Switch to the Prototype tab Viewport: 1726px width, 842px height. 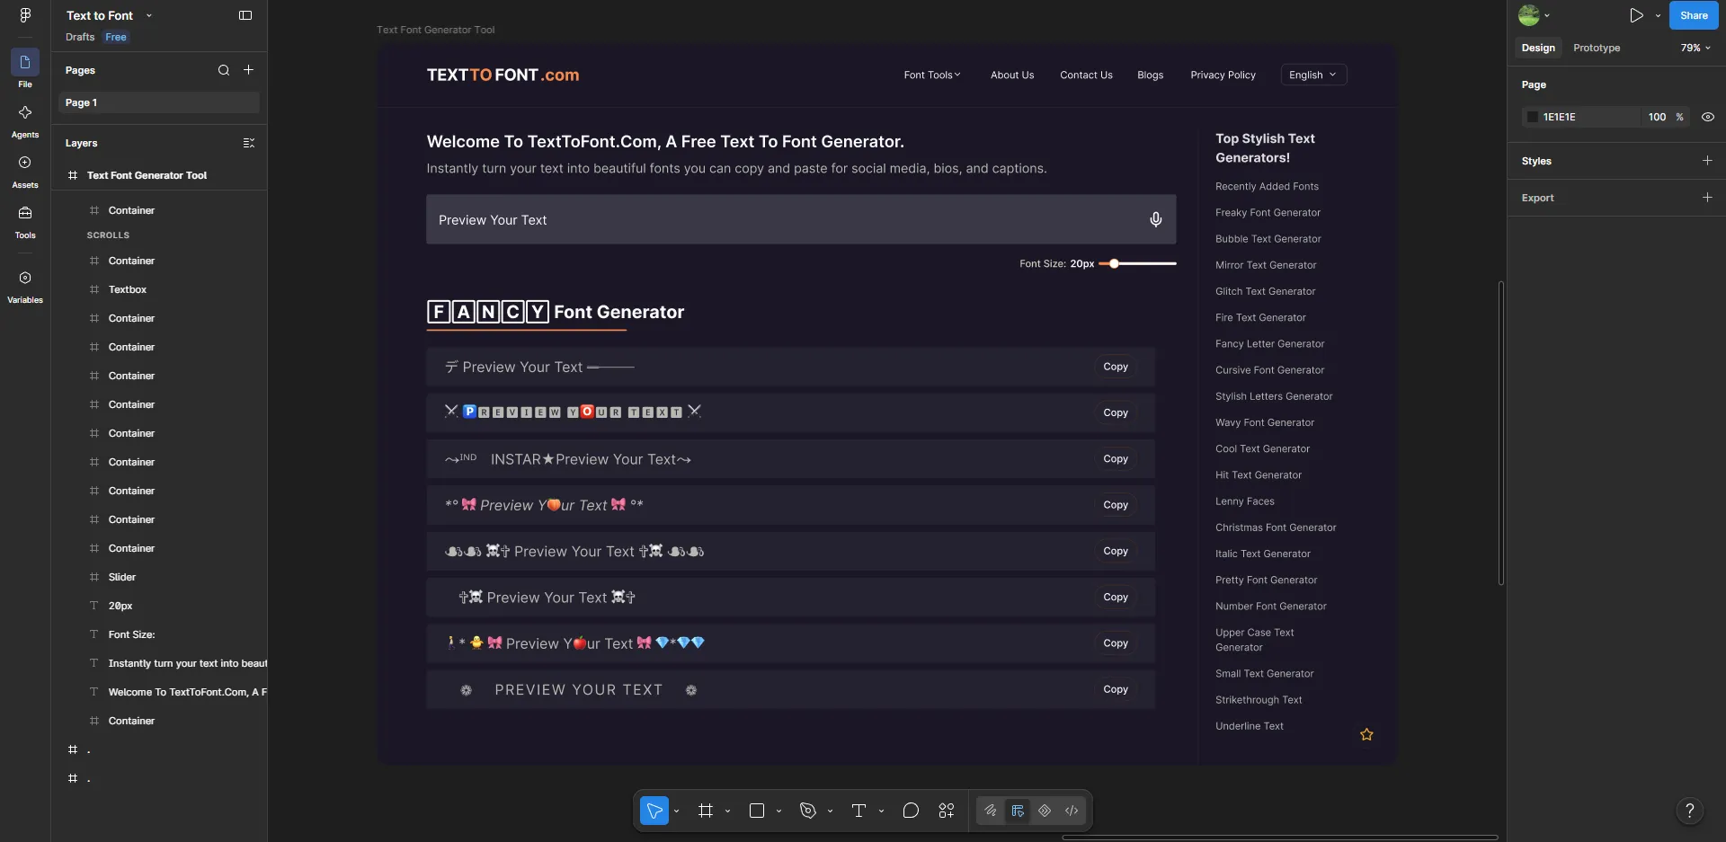(1597, 48)
